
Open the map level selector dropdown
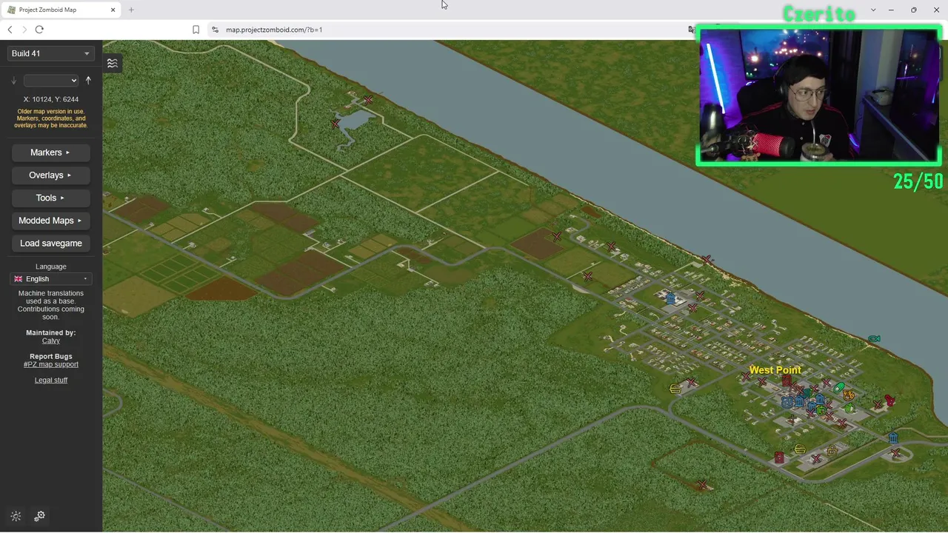click(51, 81)
